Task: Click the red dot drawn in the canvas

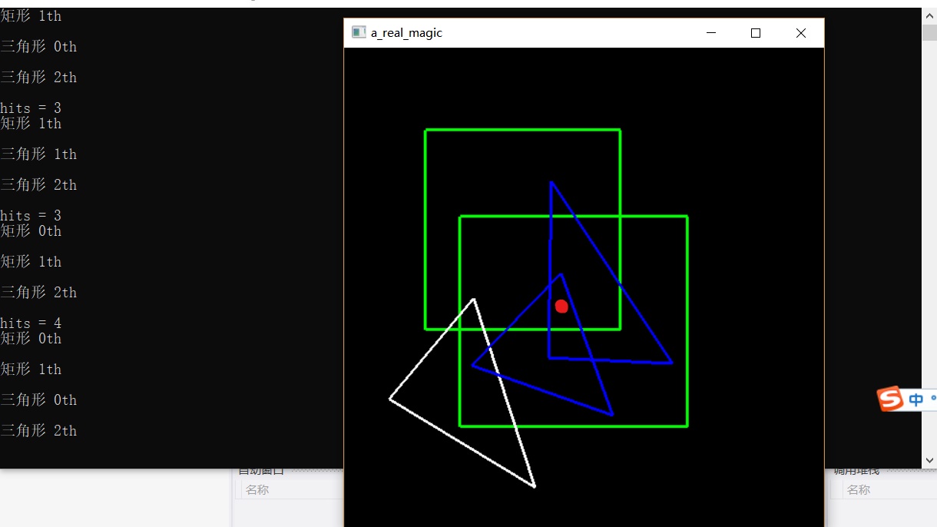Action: click(x=561, y=306)
